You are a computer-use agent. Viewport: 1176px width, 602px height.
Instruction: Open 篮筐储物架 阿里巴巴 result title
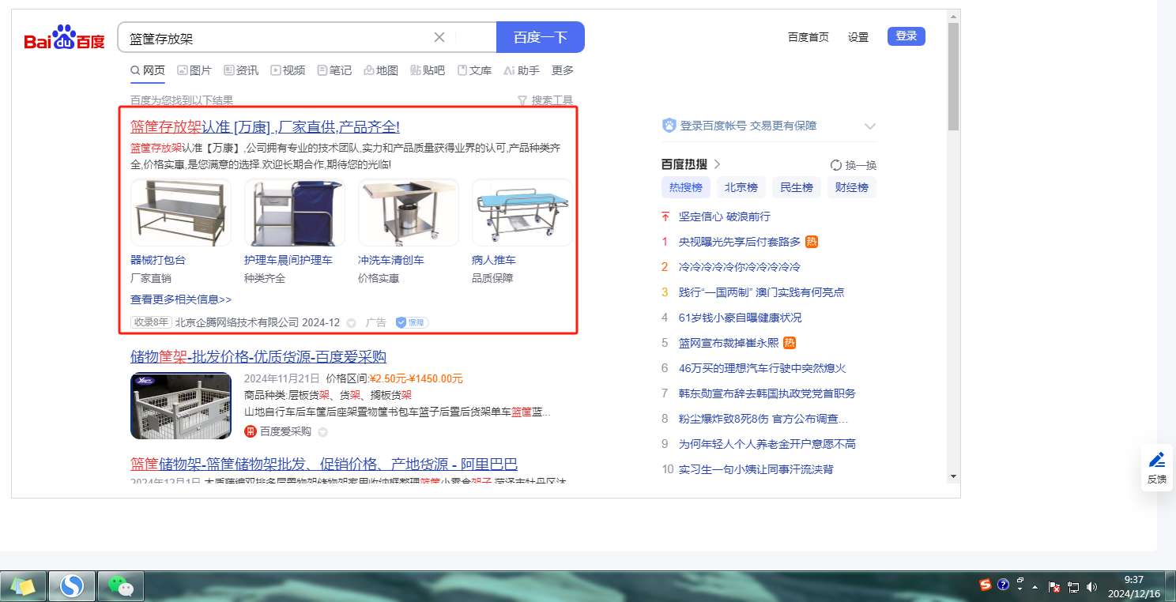[x=324, y=464]
